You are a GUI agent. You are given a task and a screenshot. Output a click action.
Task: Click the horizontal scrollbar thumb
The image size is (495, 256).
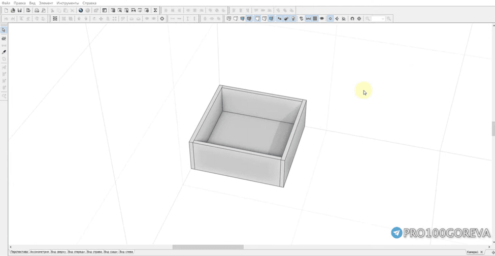[x=208, y=247]
